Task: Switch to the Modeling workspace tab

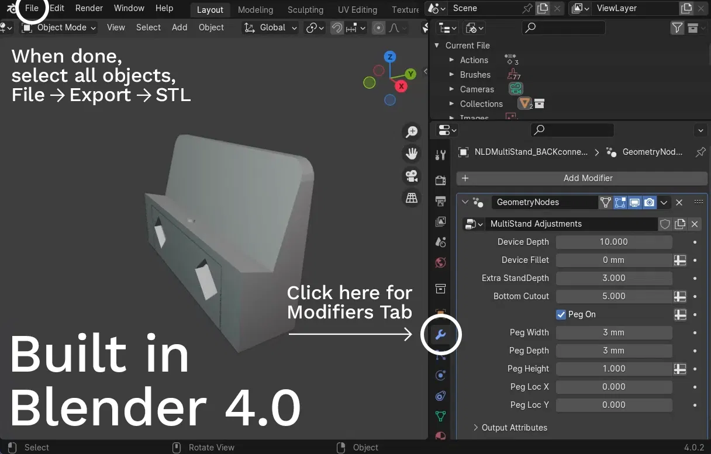Action: click(x=256, y=9)
